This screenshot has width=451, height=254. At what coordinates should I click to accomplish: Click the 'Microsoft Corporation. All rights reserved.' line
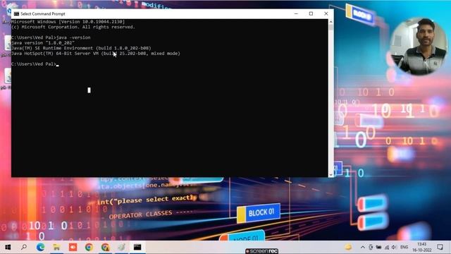(x=73, y=27)
